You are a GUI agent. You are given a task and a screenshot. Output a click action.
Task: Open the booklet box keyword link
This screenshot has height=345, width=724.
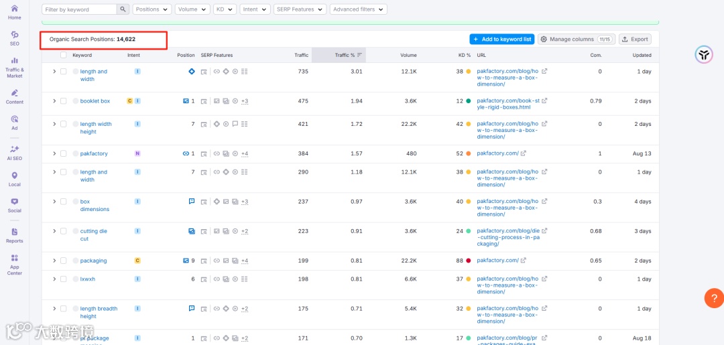[95, 101]
